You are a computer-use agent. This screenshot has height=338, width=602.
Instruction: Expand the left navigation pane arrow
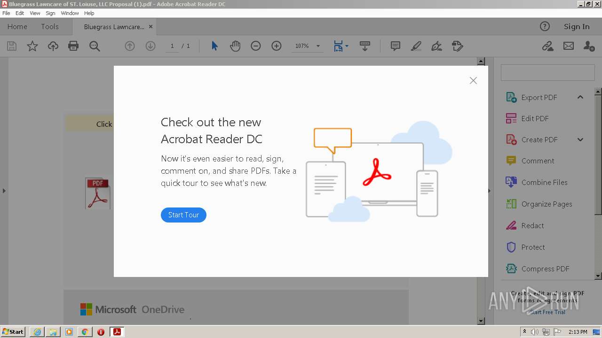pos(4,191)
